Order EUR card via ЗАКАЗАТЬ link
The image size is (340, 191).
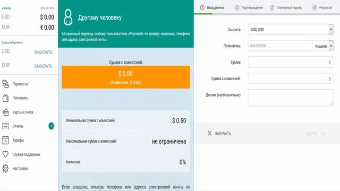43,66
